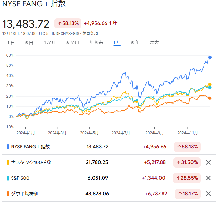This screenshot has height=203, width=217.
Task: Click the INDEXNYSEGIS exchange label
Action: pyautogui.click(x=65, y=33)
